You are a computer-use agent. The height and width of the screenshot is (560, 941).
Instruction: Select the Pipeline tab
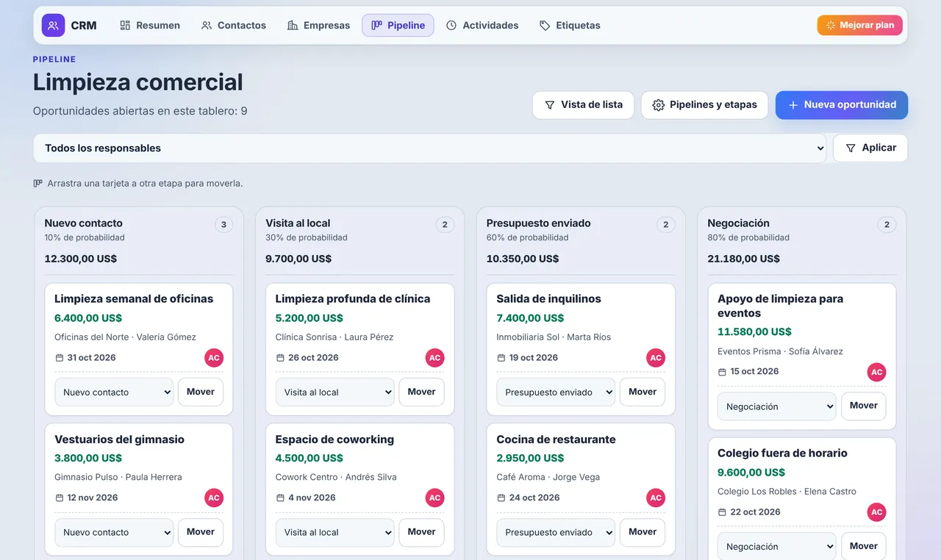click(x=398, y=25)
